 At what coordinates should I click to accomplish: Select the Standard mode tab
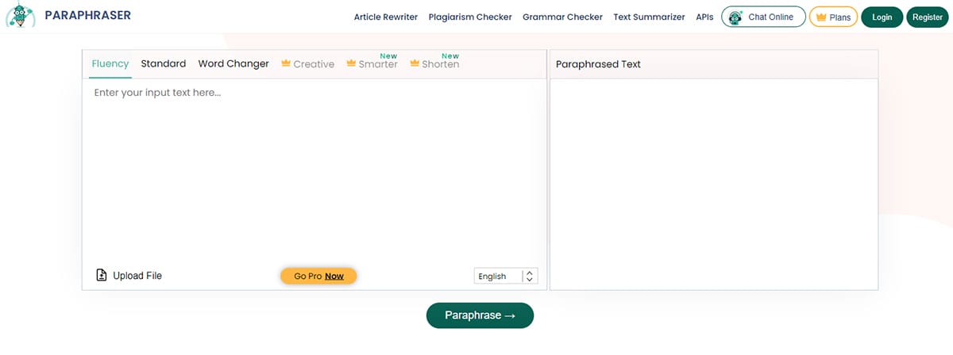164,64
